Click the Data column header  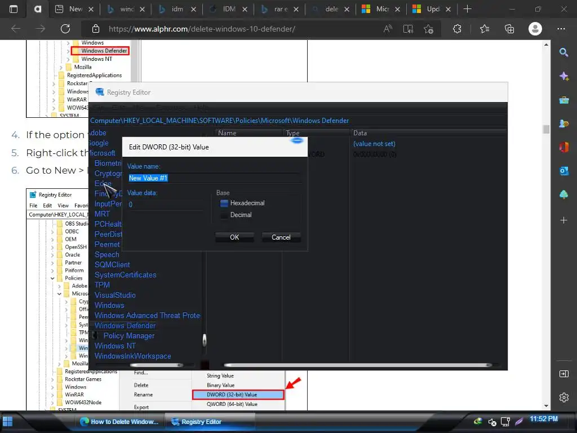[x=428, y=133]
